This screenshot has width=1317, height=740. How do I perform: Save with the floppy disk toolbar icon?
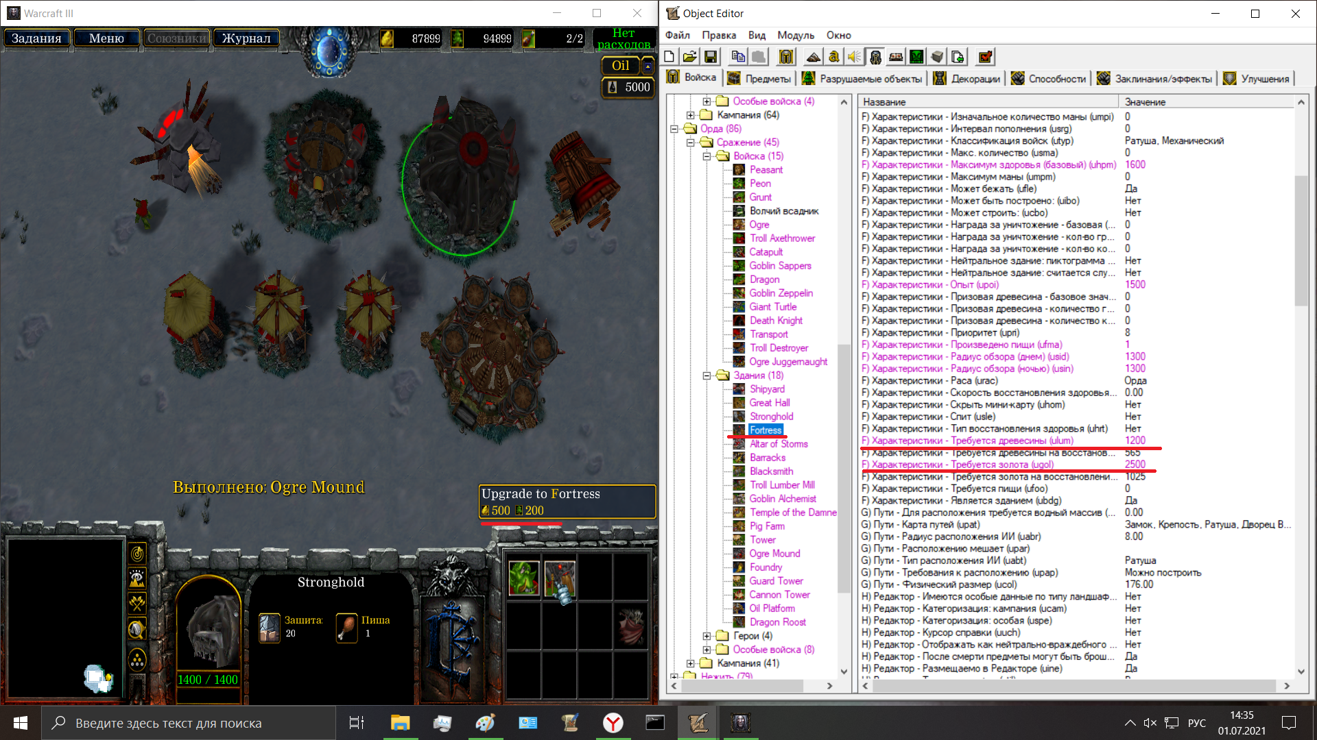(x=711, y=57)
